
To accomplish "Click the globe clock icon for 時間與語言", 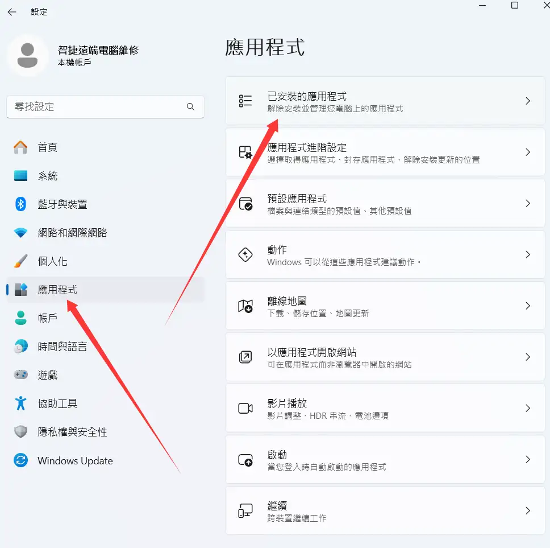I will pos(20,347).
